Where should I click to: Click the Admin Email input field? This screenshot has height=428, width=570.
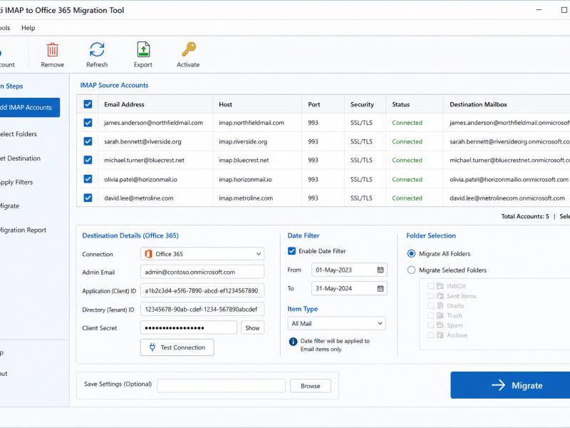point(202,272)
